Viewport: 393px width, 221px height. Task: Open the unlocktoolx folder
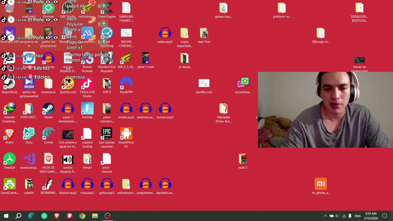[x=126, y=186]
